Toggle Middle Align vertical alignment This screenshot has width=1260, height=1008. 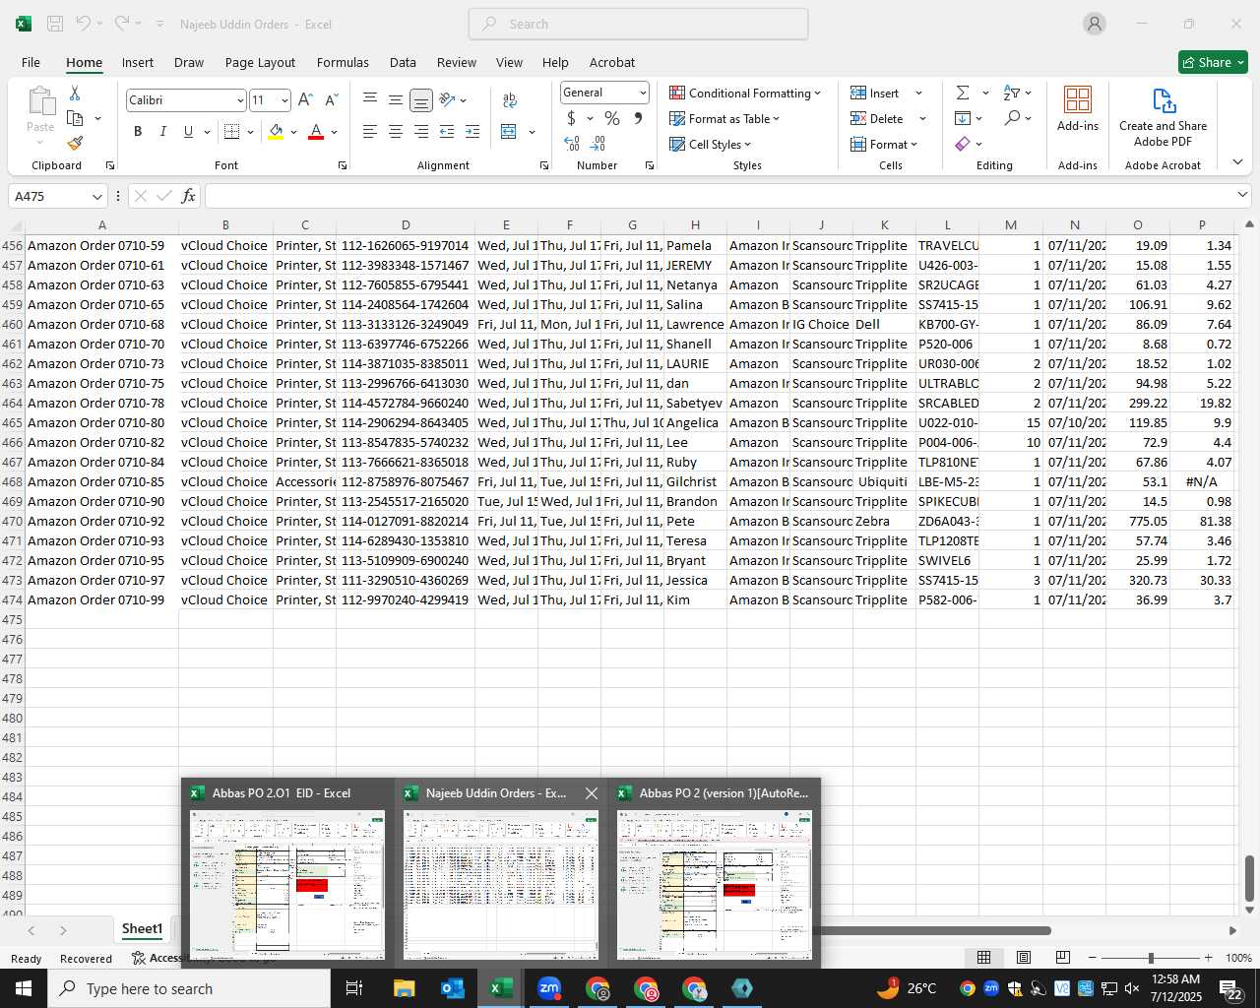[x=395, y=99]
